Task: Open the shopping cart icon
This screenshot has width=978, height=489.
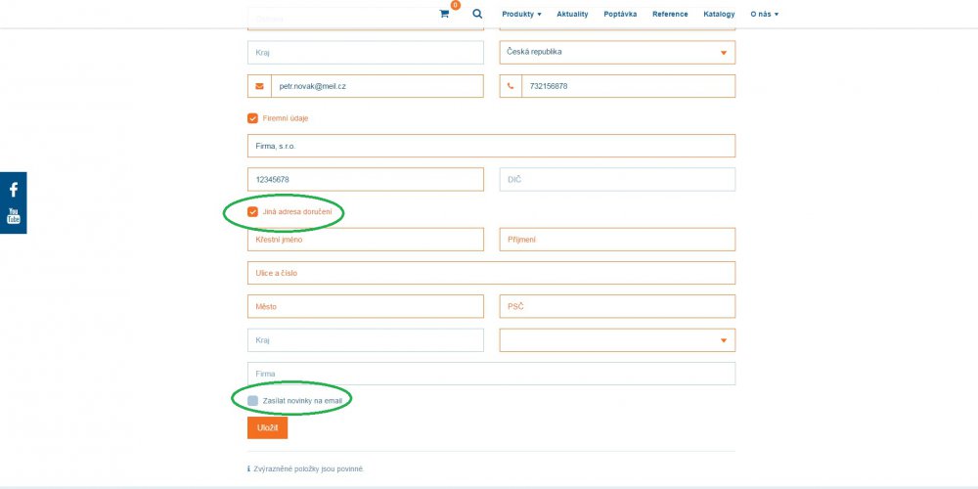Action: click(x=444, y=14)
